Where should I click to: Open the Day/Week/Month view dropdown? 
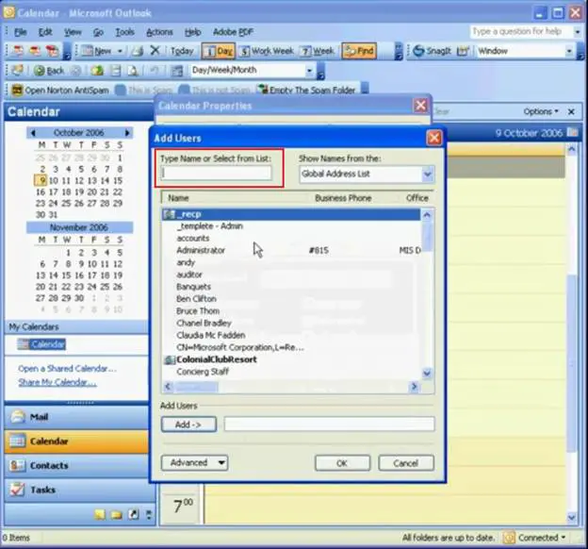tap(309, 70)
